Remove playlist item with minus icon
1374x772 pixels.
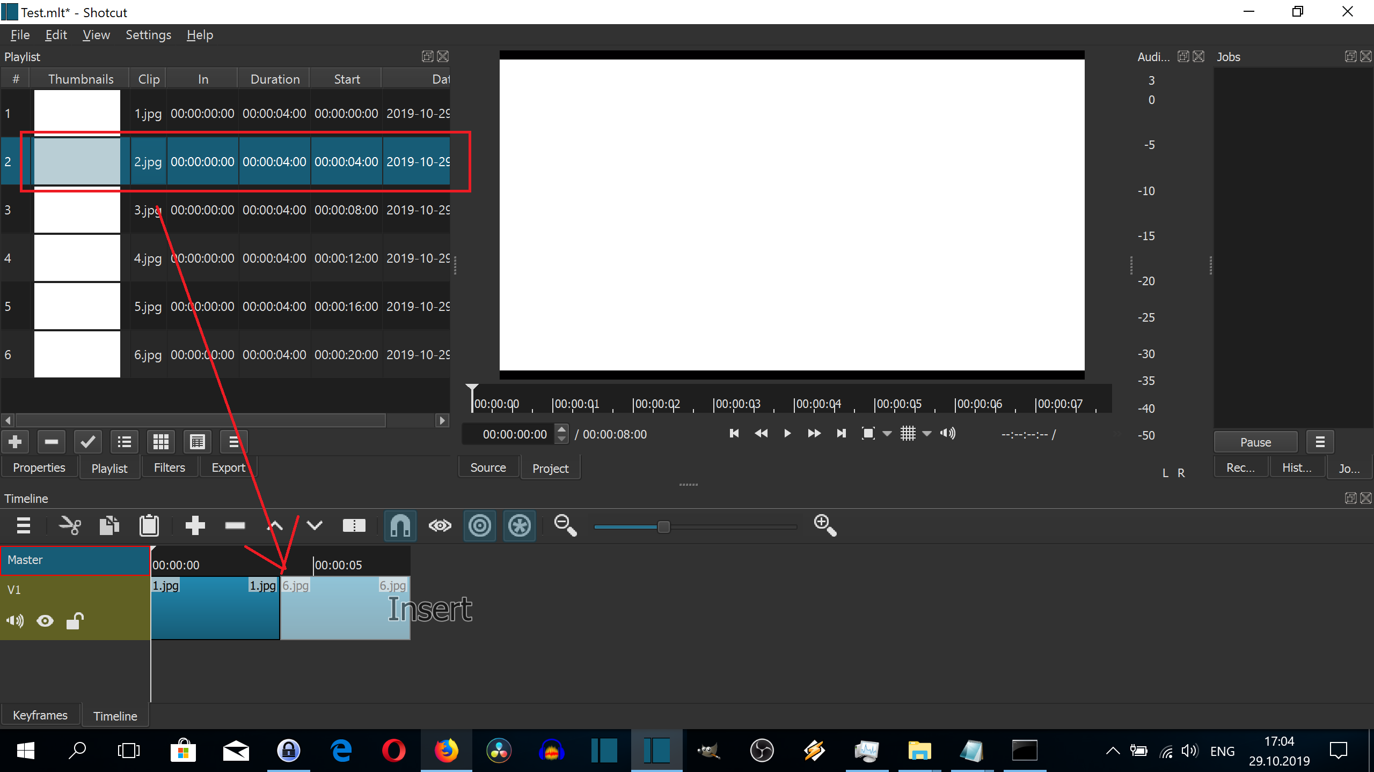pos(52,442)
